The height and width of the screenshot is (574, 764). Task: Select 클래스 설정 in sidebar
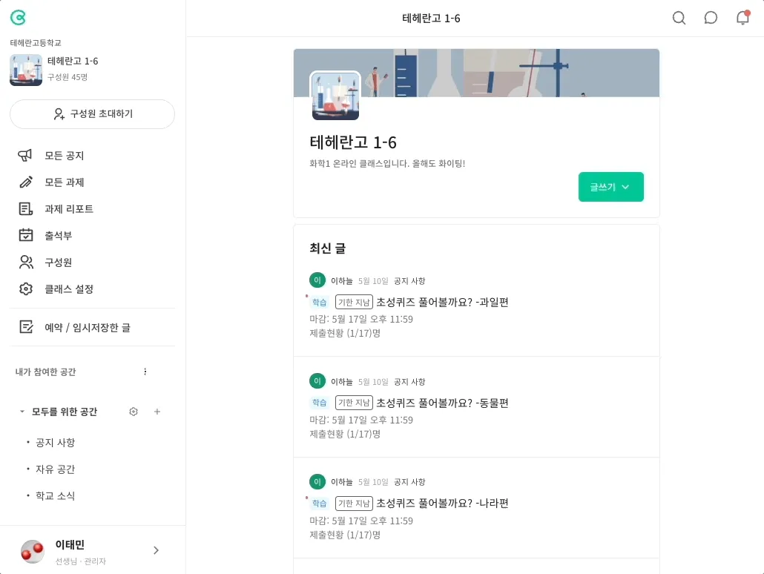(68, 289)
